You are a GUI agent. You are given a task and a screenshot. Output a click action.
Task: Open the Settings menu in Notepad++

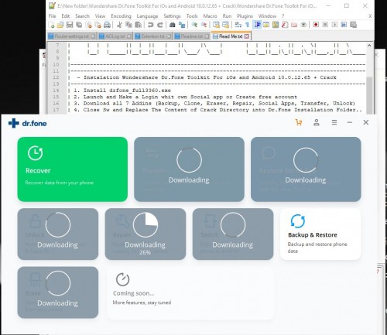(172, 16)
